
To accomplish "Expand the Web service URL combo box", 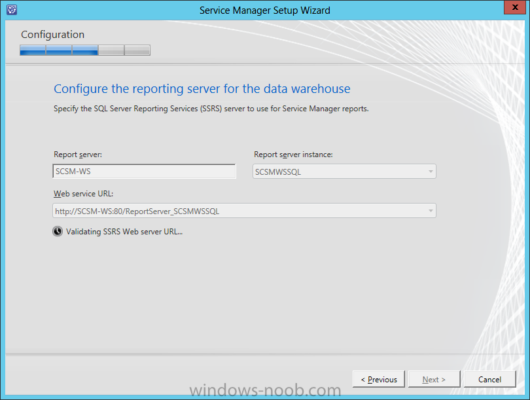I will [x=244, y=211].
